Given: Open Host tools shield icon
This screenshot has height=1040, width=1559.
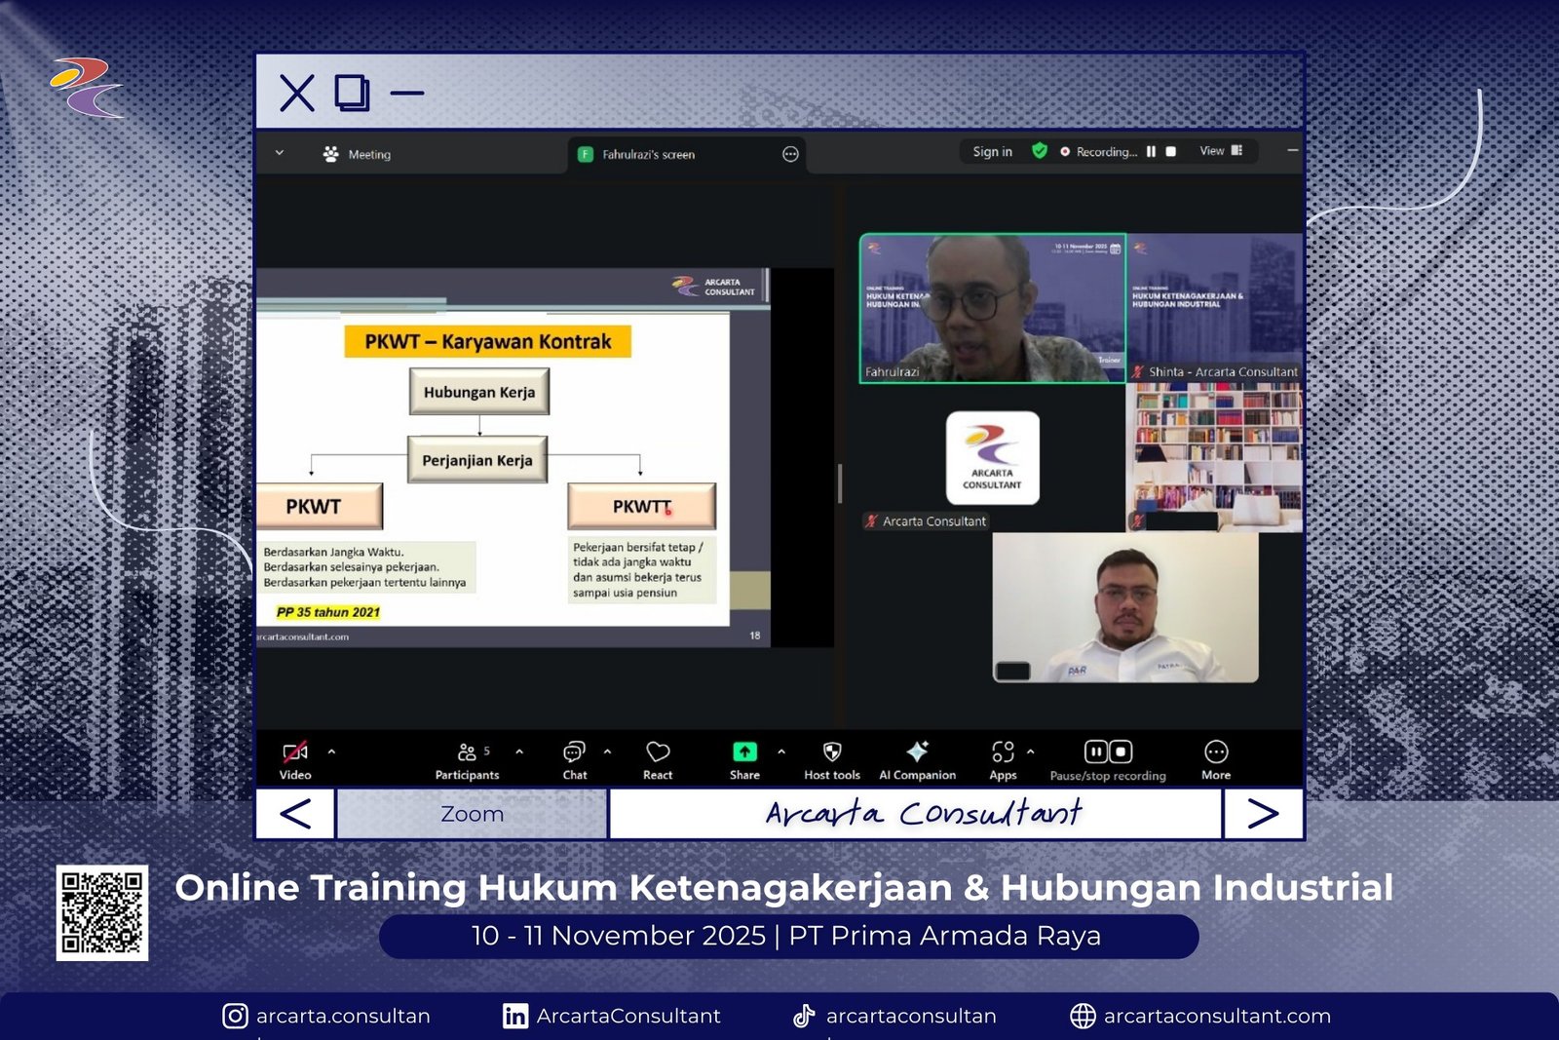Looking at the screenshot, I should click(831, 759).
